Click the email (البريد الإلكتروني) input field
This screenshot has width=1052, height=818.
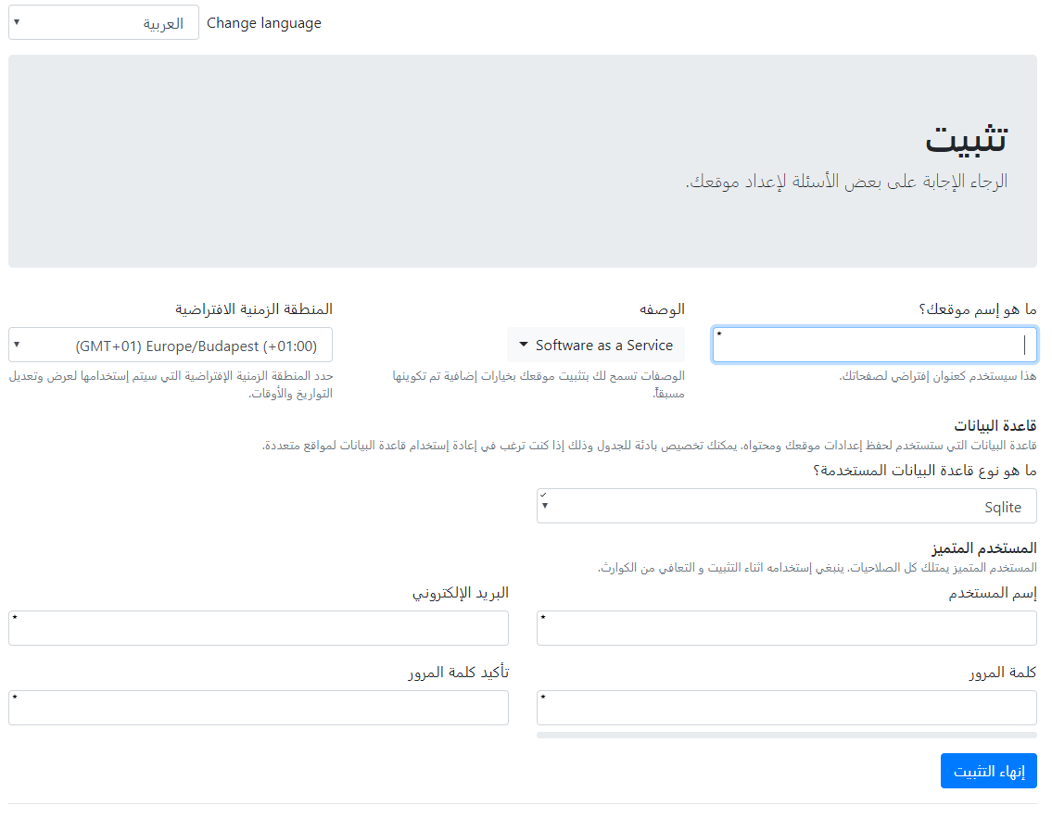tap(259, 628)
